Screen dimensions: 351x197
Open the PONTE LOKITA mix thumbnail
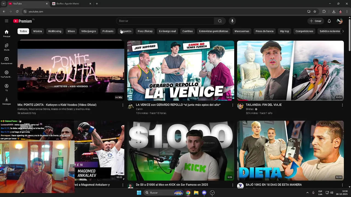point(71,71)
